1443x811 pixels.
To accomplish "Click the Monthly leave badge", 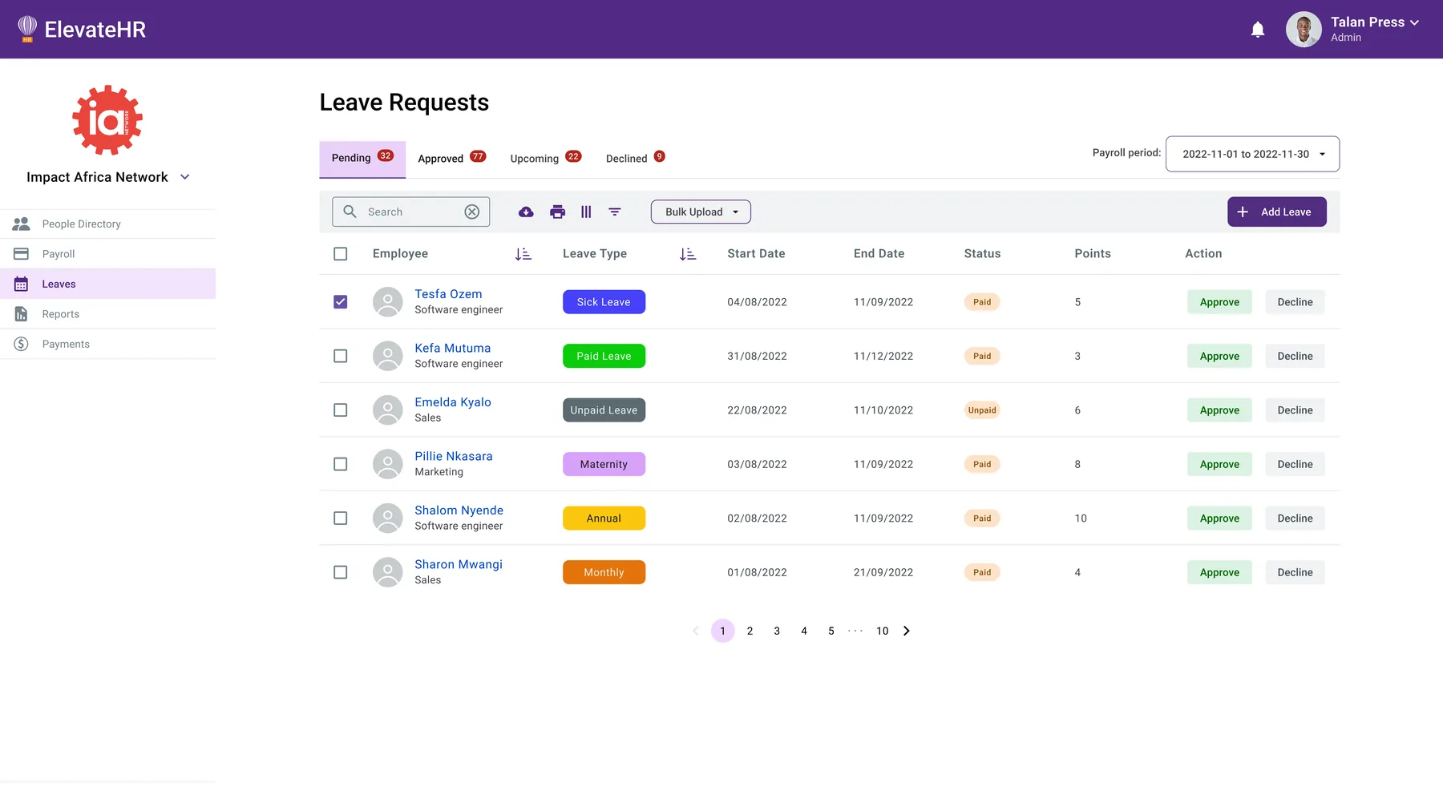I will pos(604,572).
